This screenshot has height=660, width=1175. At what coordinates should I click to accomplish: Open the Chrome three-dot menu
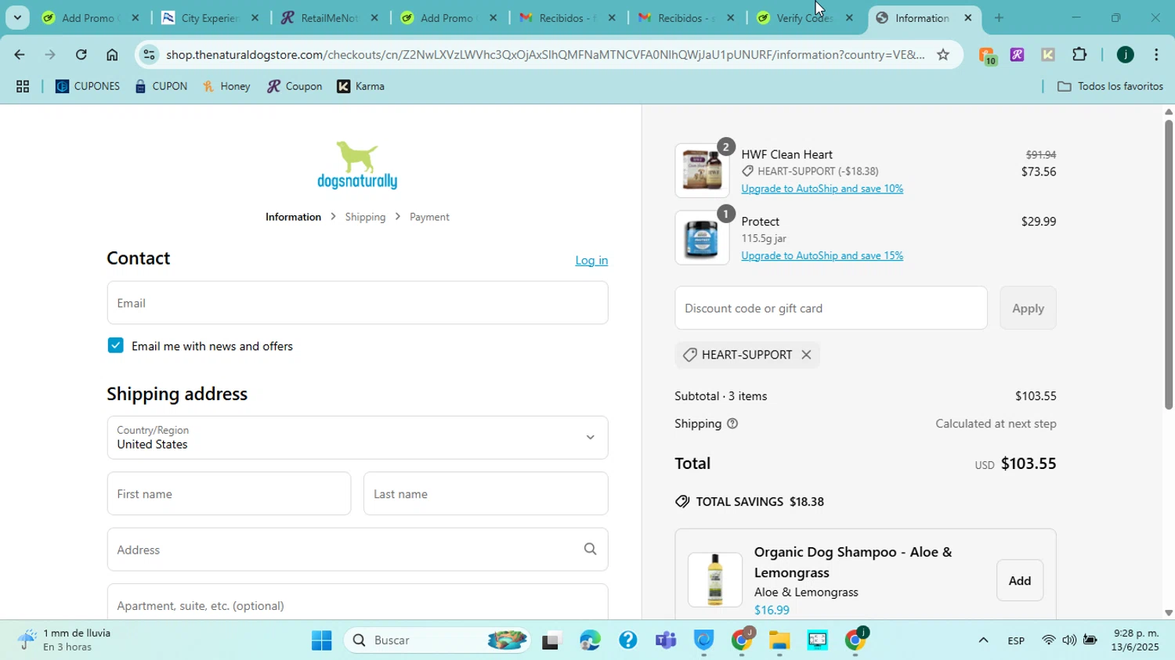[x=1156, y=55]
